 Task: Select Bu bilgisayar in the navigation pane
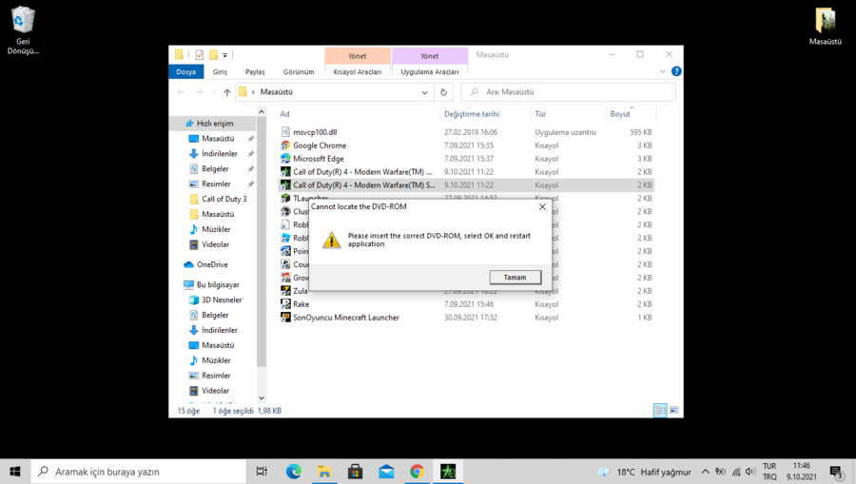[x=218, y=285]
